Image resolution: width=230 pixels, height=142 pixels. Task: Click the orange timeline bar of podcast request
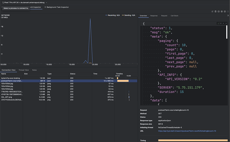(123, 81)
